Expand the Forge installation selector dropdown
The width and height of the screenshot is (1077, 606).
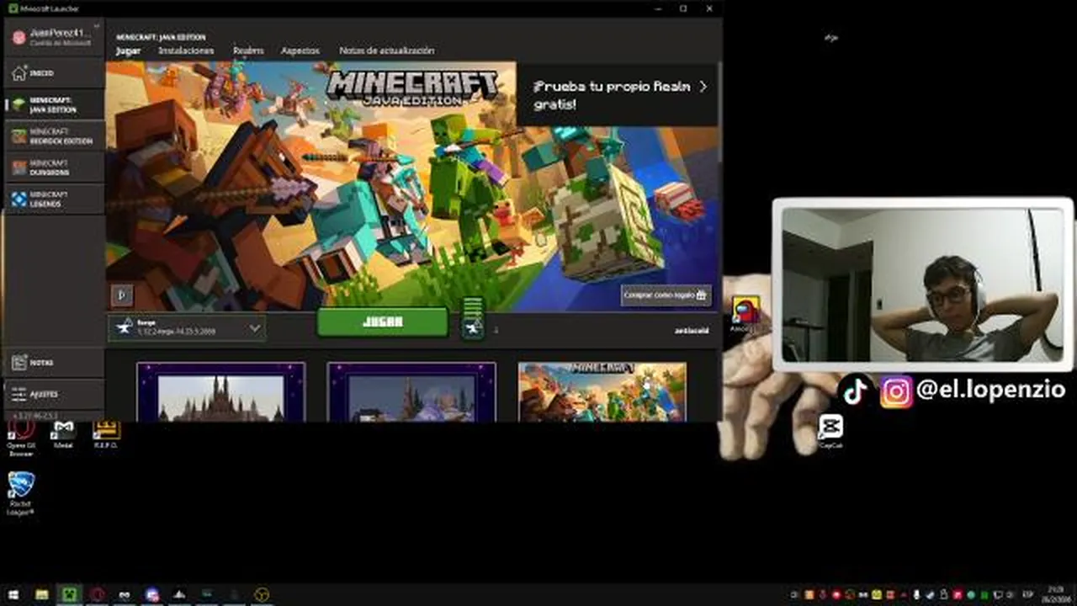pos(187,327)
